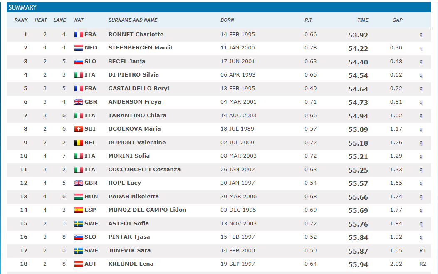
Task: Click the Netherlands flag beside STEENBERGEN Marrit
Action: (x=79, y=48)
